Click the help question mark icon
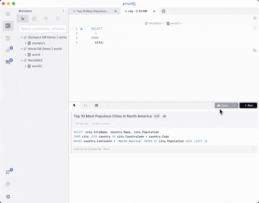Viewport: 259px width, 203px height. (8, 184)
